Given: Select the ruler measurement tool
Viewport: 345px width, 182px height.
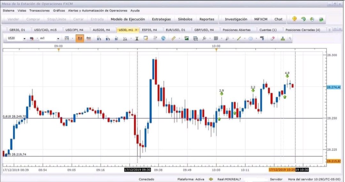Looking at the screenshot, I should tap(173, 38).
